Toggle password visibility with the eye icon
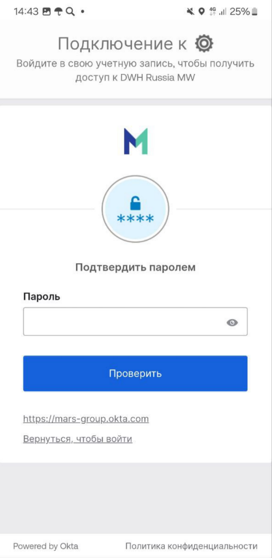The image size is (272, 558). pos(232,322)
